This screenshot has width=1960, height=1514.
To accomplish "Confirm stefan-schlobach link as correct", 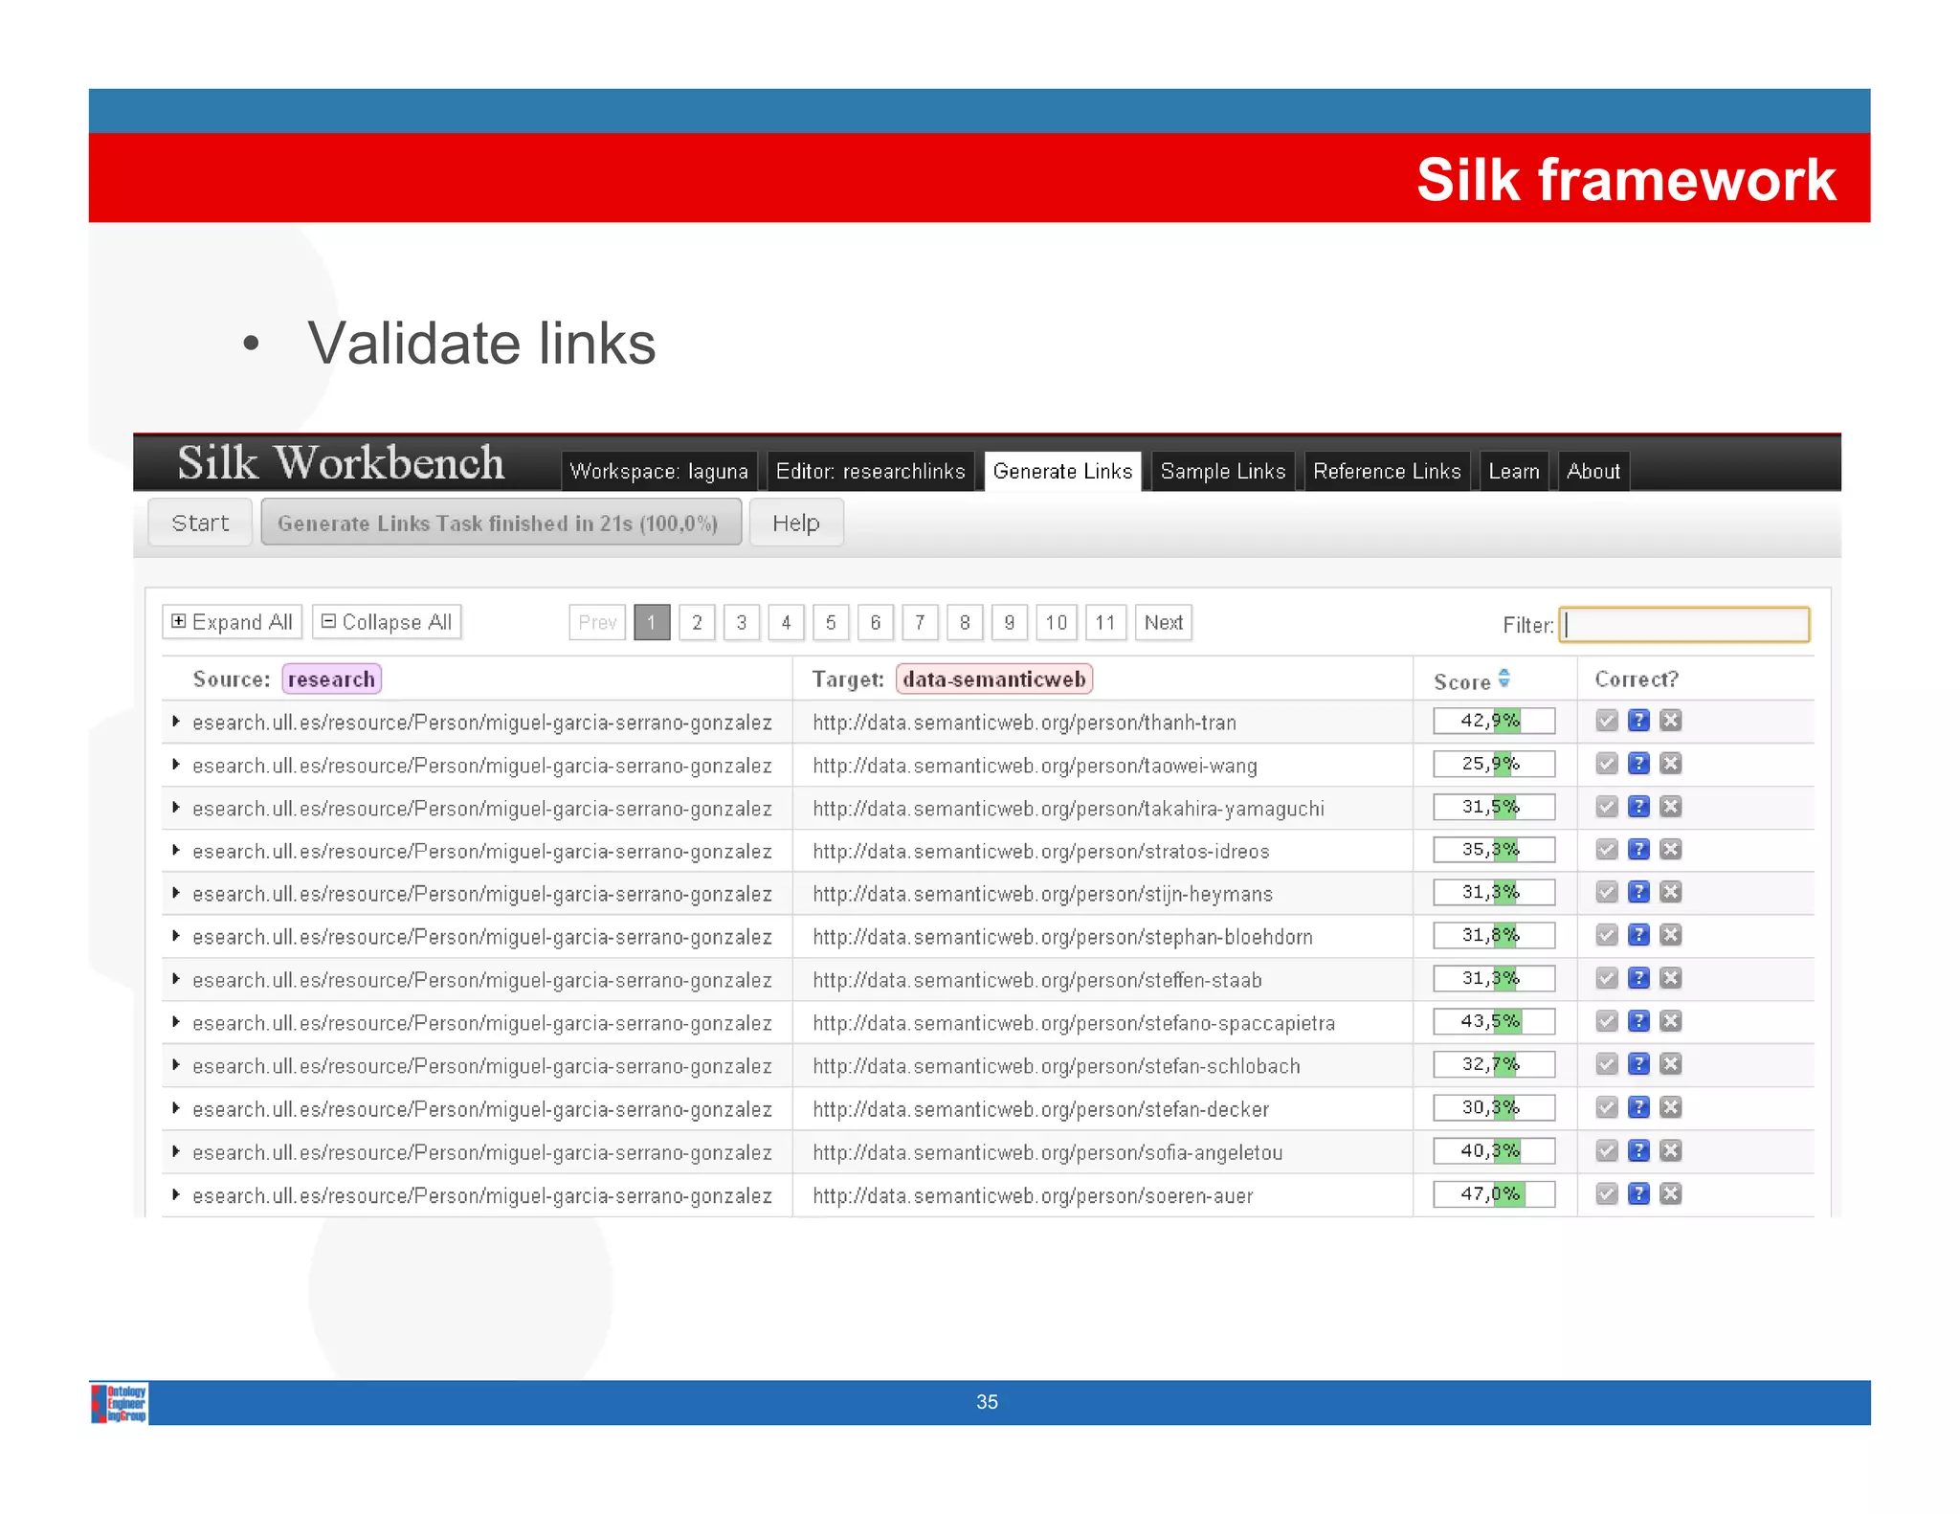I will pyautogui.click(x=1607, y=1064).
